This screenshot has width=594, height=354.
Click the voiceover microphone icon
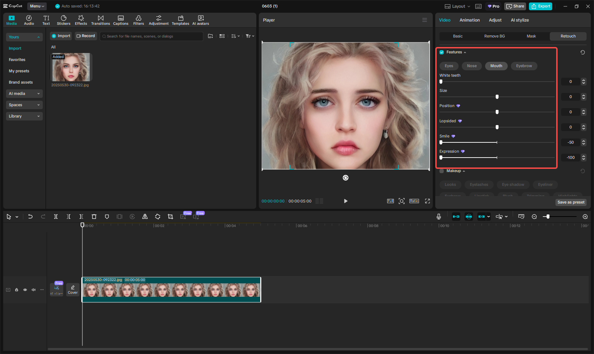438,217
